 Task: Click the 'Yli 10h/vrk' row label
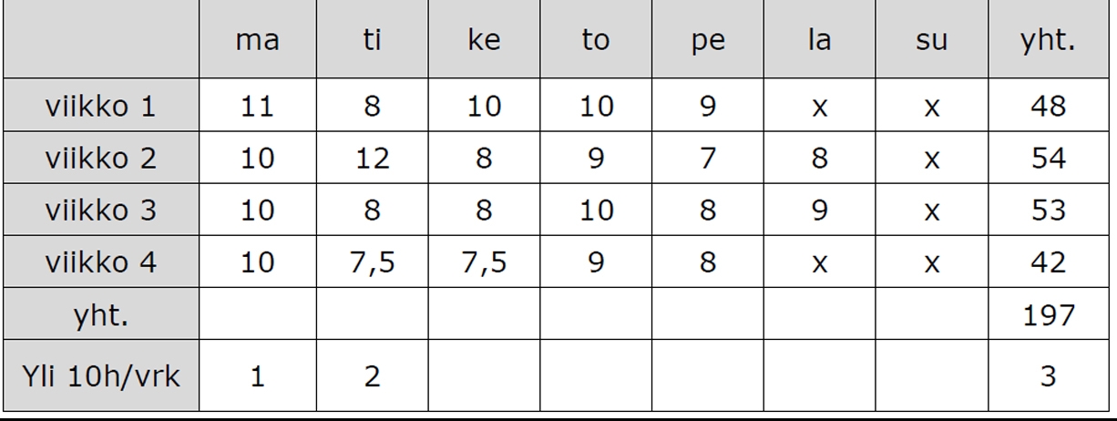point(101,376)
